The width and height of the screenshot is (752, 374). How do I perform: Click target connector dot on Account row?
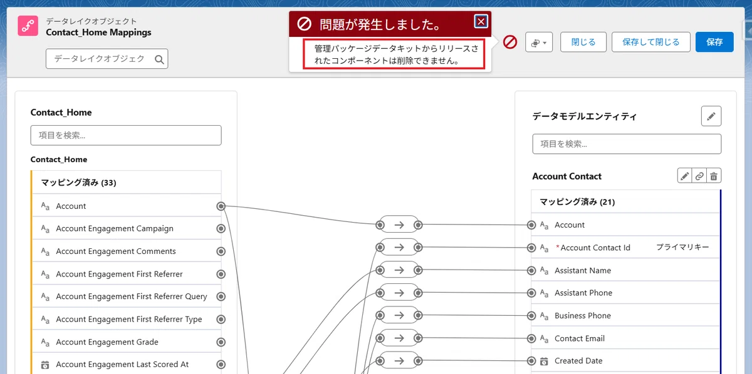pos(531,225)
